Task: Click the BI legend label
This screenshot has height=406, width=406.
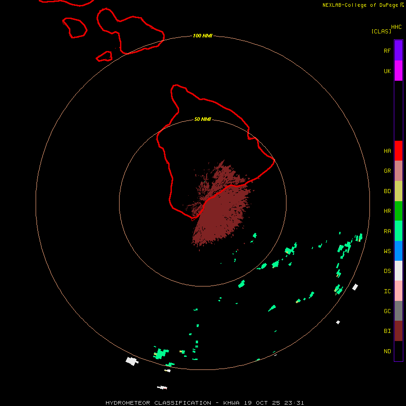Action: click(x=388, y=331)
